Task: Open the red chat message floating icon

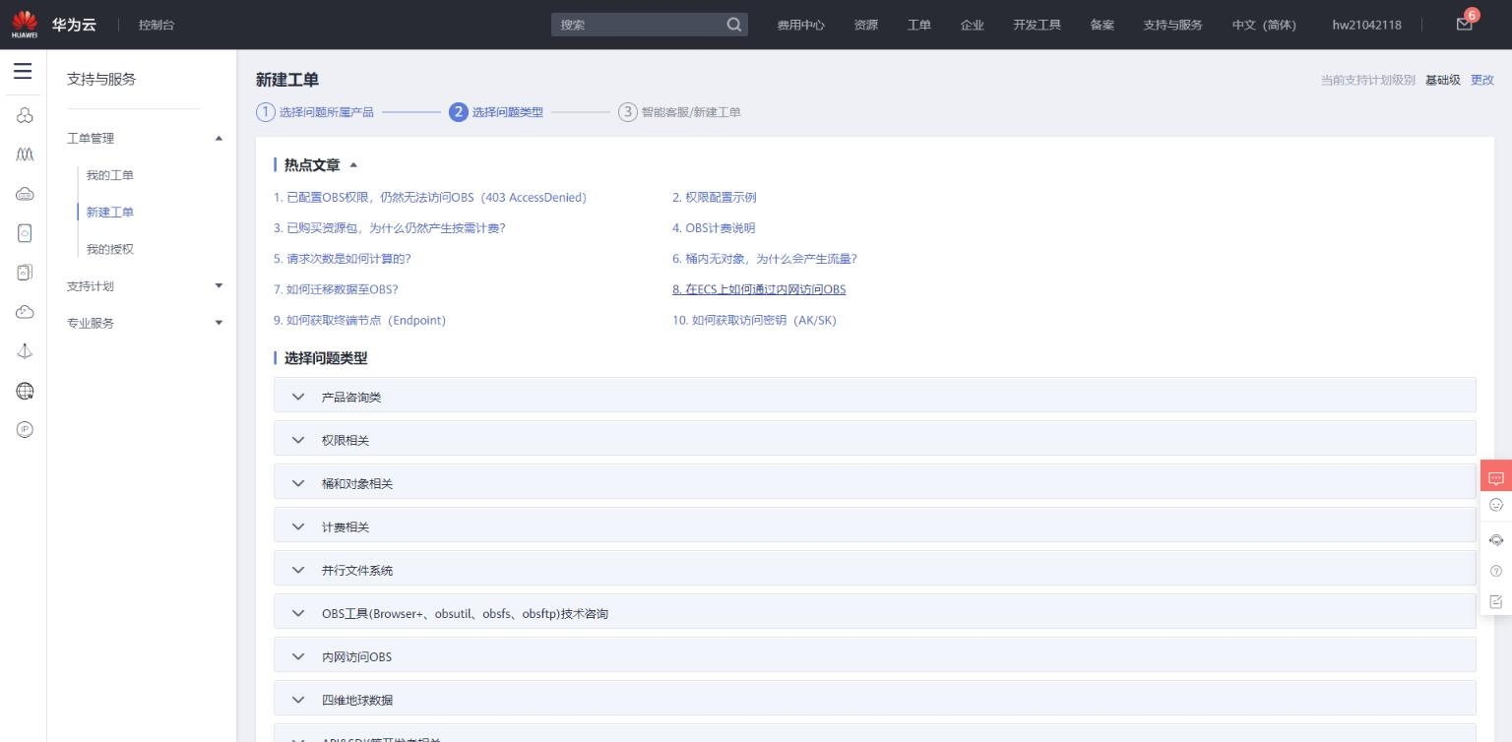Action: (1496, 477)
